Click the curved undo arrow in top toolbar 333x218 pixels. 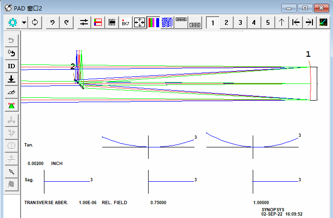pyautogui.click(x=53, y=22)
